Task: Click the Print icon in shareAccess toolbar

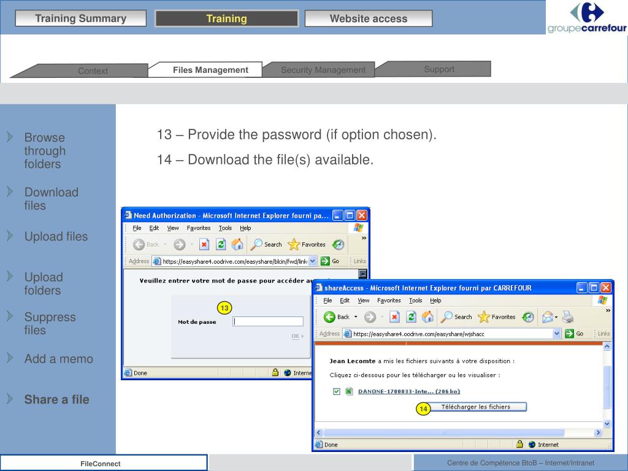Action: [568, 317]
